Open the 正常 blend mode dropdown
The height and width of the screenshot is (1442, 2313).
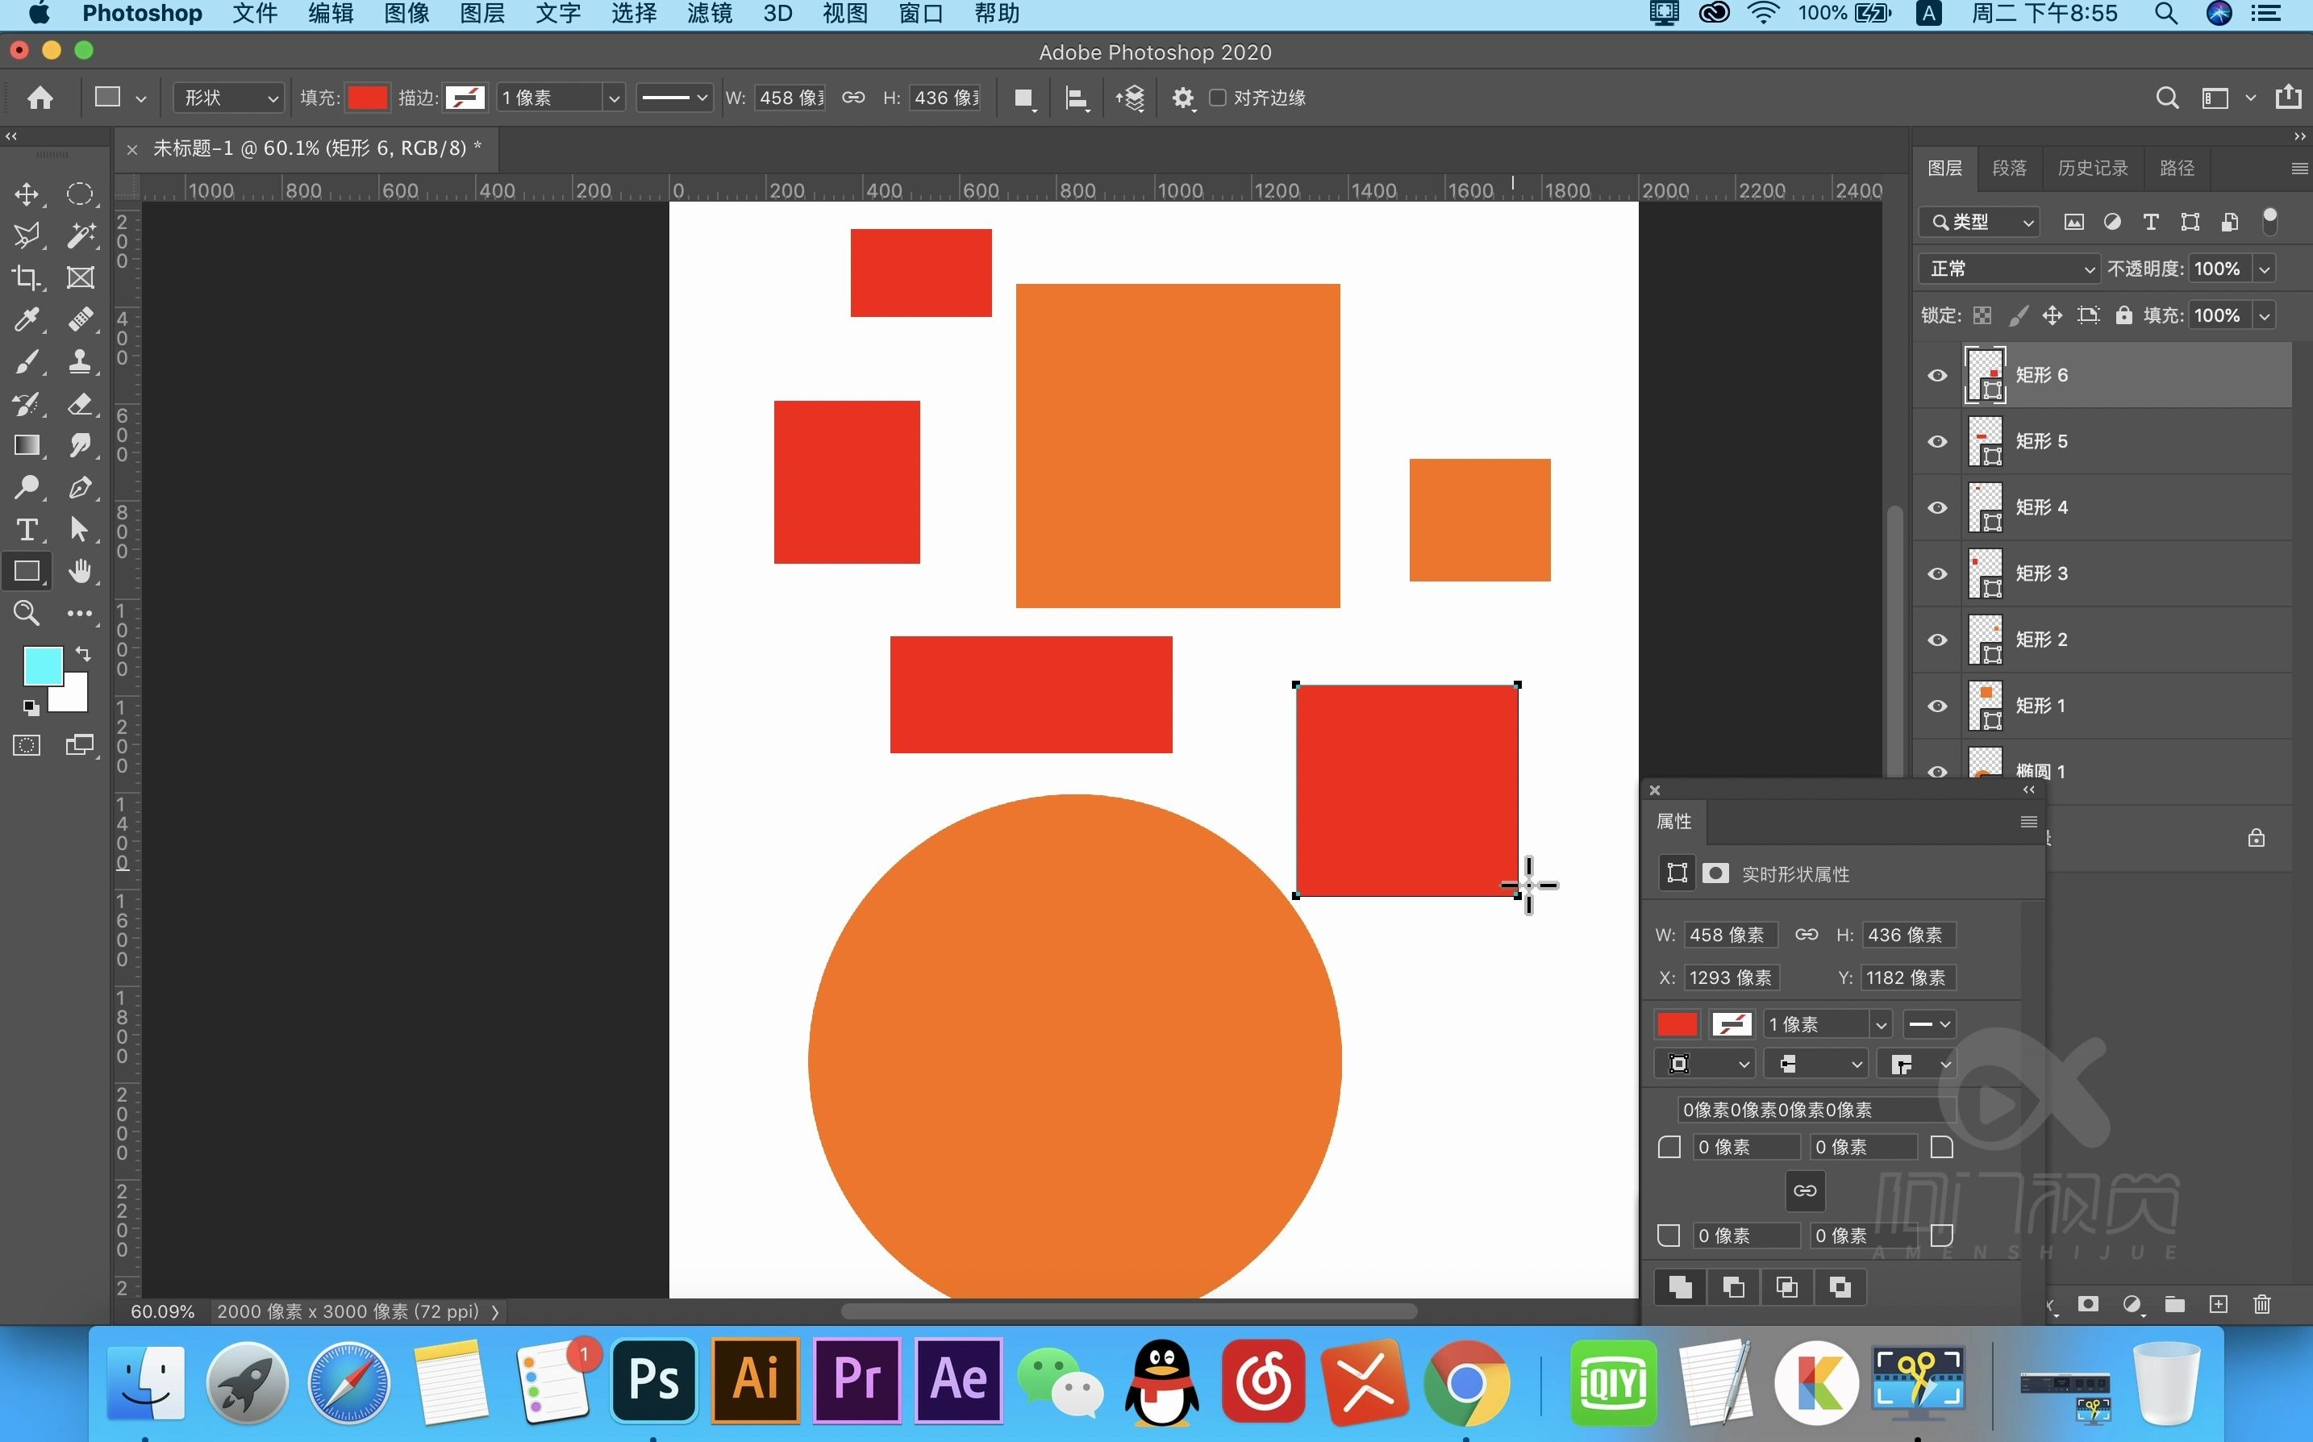(2009, 269)
